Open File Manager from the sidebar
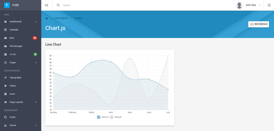This screenshot has height=131, width=274. [x=20, y=46]
